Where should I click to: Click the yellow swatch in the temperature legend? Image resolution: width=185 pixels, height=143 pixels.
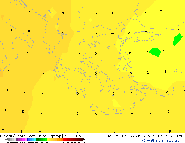[x=48, y=139]
